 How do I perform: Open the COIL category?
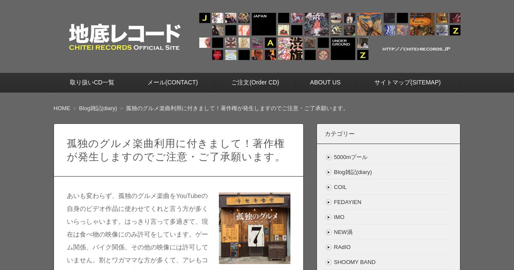[x=341, y=187]
